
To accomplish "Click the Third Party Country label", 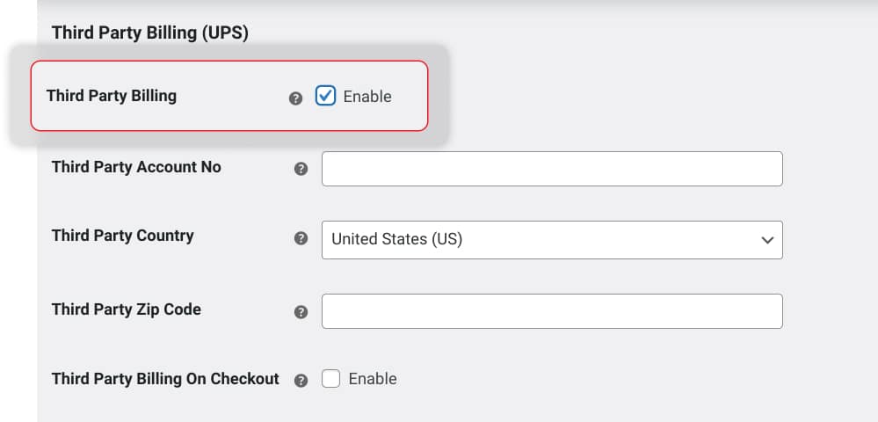I will coord(123,236).
